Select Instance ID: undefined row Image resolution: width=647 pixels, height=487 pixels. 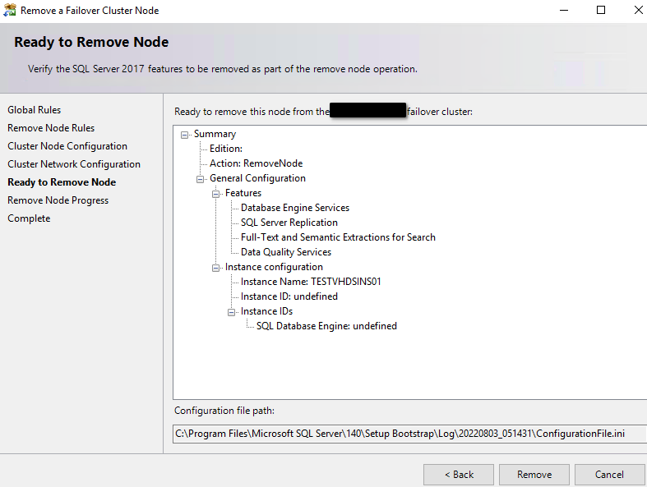tap(289, 296)
